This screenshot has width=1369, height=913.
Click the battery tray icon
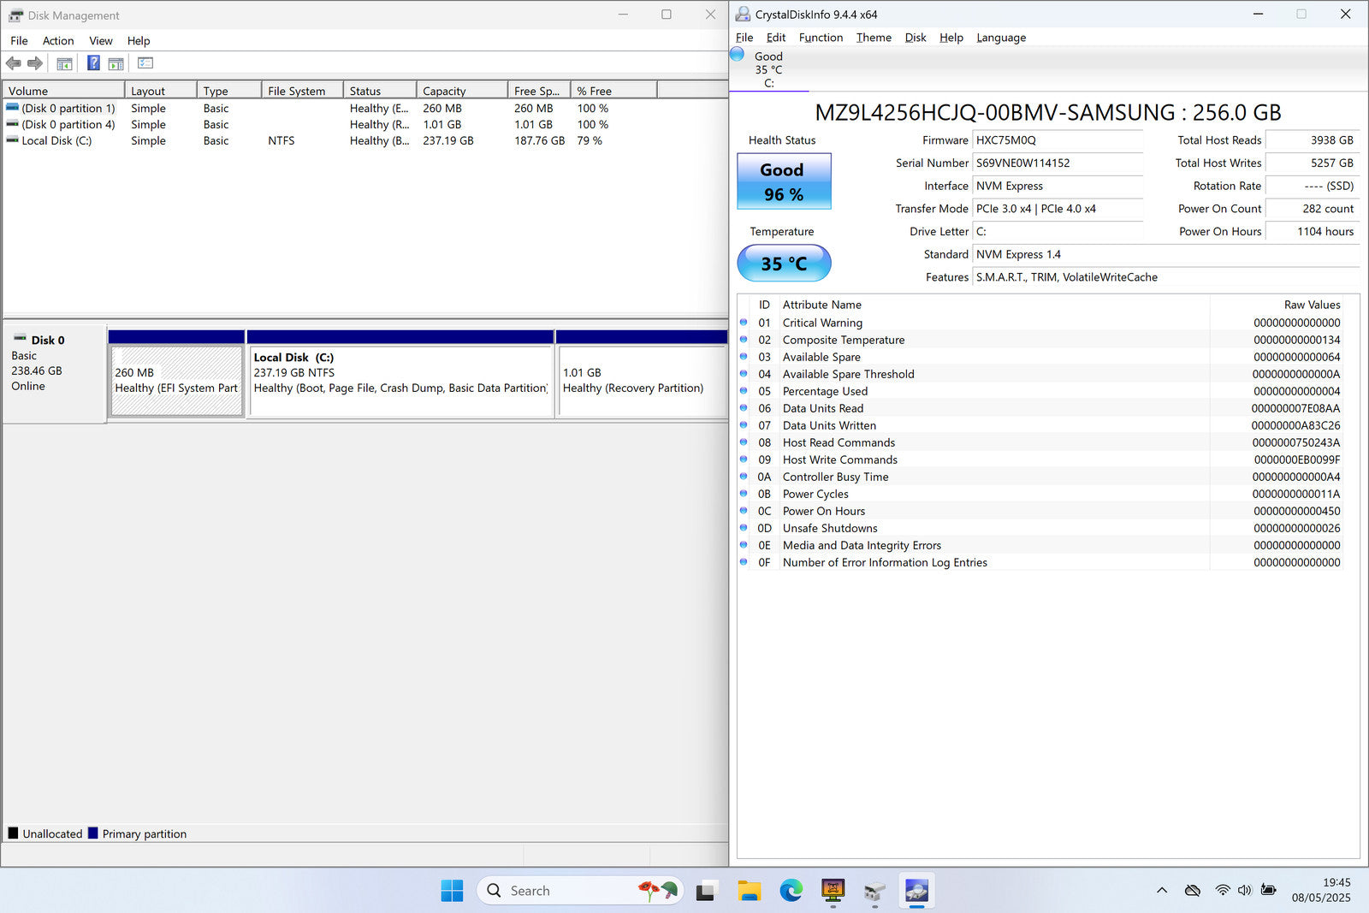pyautogui.click(x=1269, y=891)
